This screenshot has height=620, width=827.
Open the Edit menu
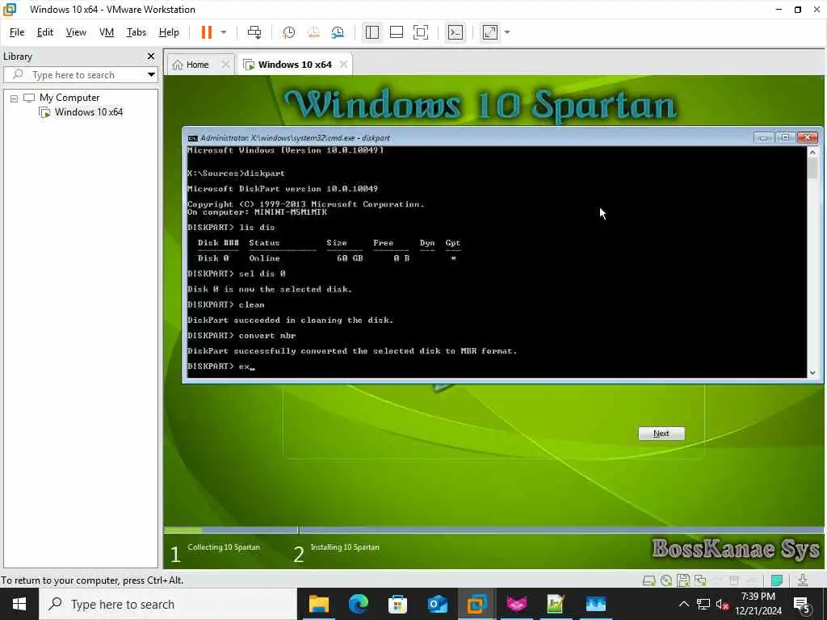click(x=45, y=32)
